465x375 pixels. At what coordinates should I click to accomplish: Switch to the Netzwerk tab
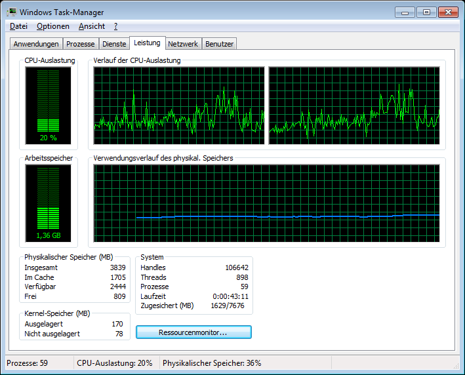pyautogui.click(x=183, y=44)
